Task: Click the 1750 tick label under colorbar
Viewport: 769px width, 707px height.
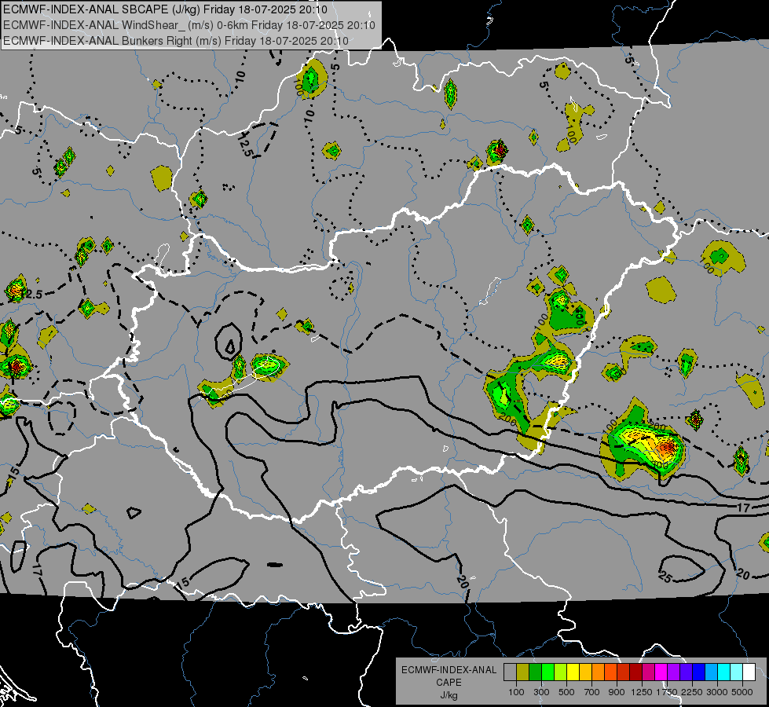Action: 667,692
